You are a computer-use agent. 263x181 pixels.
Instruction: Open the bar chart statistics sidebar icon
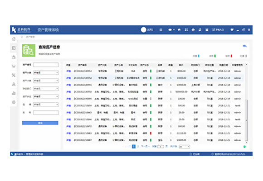tap(14, 93)
